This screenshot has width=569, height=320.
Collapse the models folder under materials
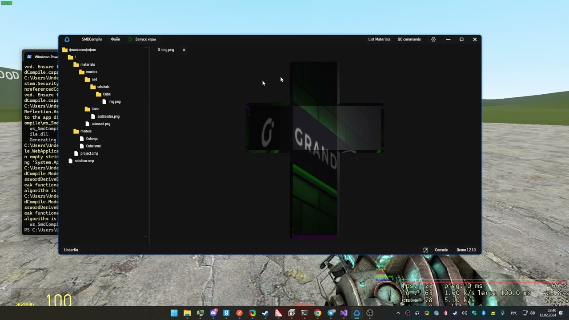tap(88, 72)
